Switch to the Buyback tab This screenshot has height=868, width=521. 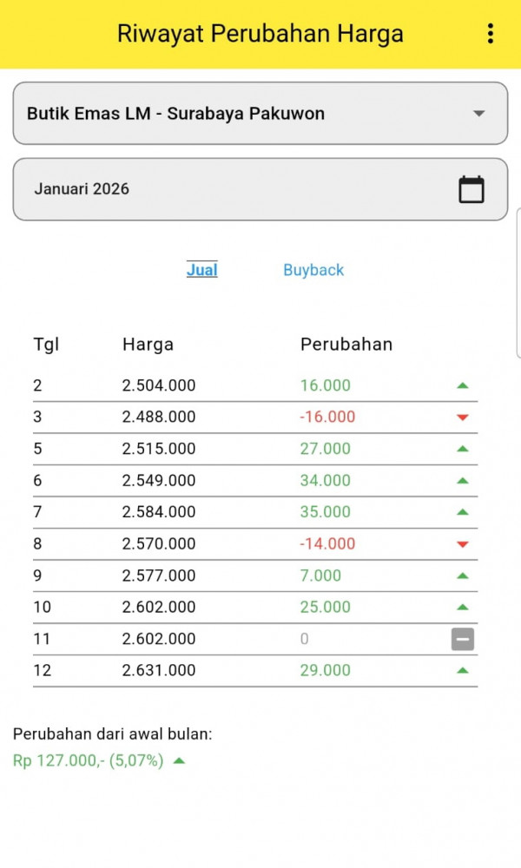point(313,270)
